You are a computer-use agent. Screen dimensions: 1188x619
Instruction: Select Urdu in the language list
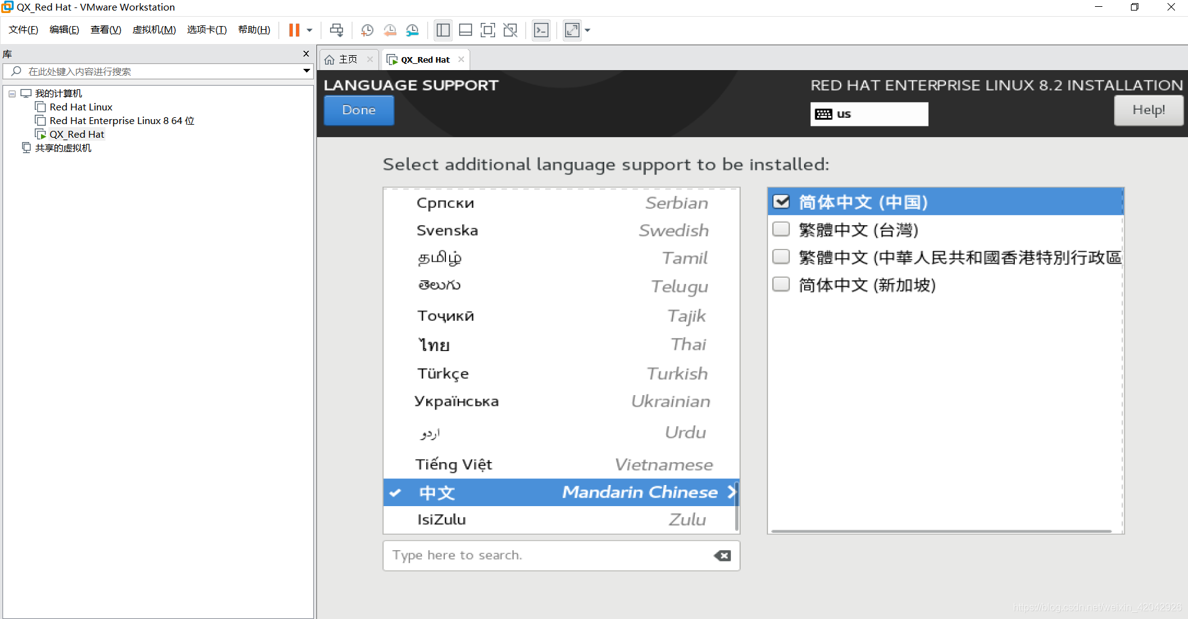pos(561,432)
